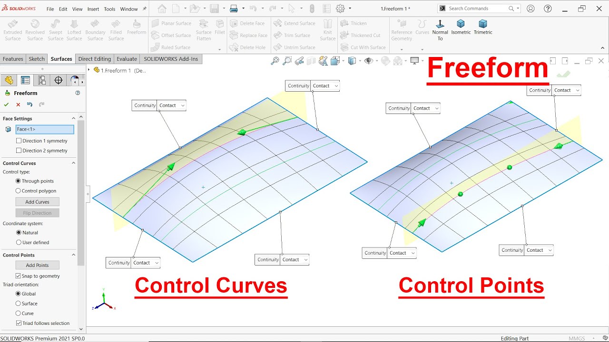Click the Freeform help question mark icon
The image size is (609, 342).
(78, 93)
